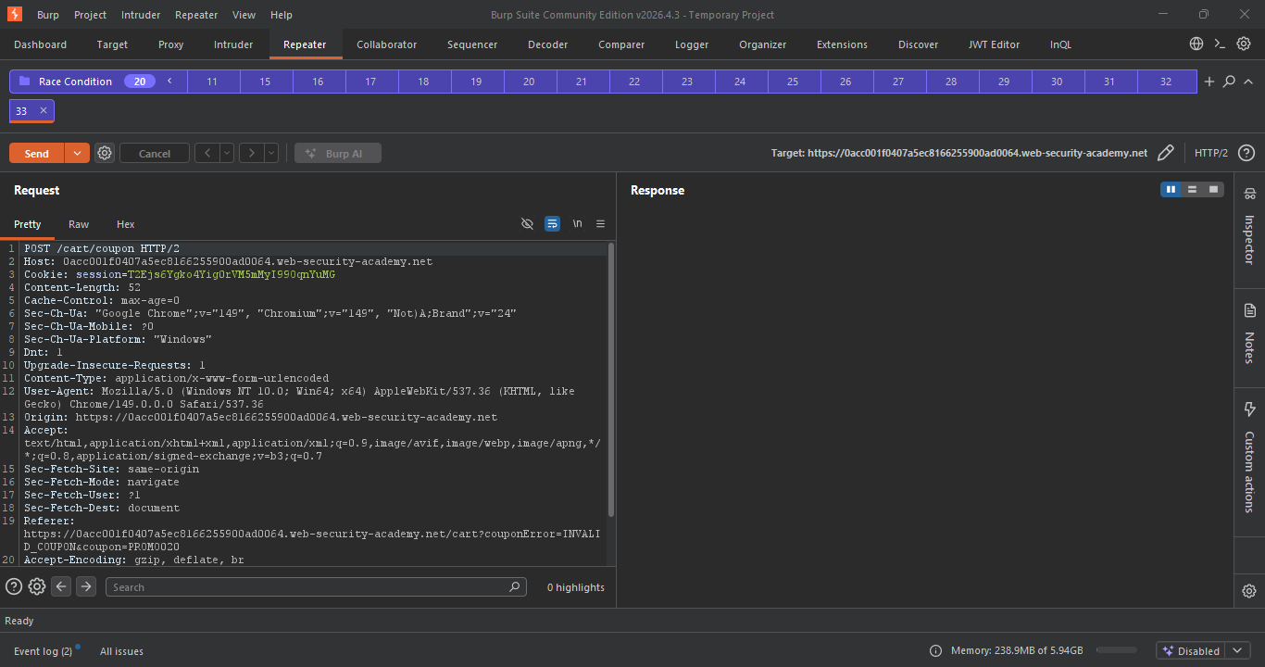Open the Notes side panel
Image resolution: width=1265 pixels, height=667 pixels.
(x=1249, y=334)
